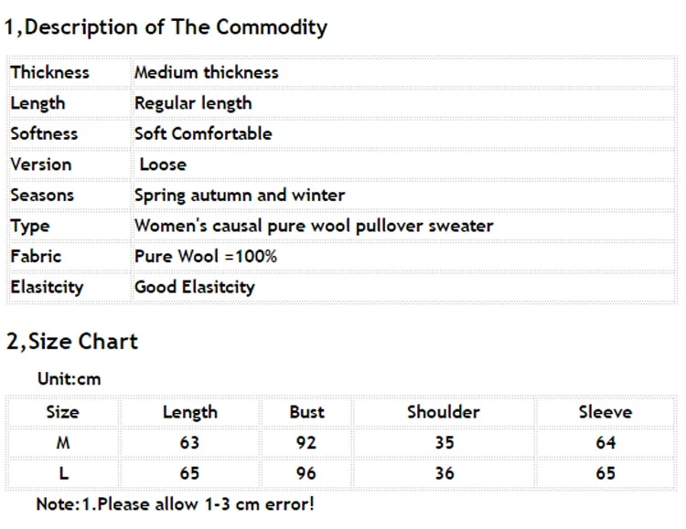Select the size M row label
The height and width of the screenshot is (529, 686).
(x=63, y=443)
